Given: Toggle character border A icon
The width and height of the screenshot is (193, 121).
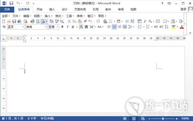Looking at the screenshot, I should 81,27.
